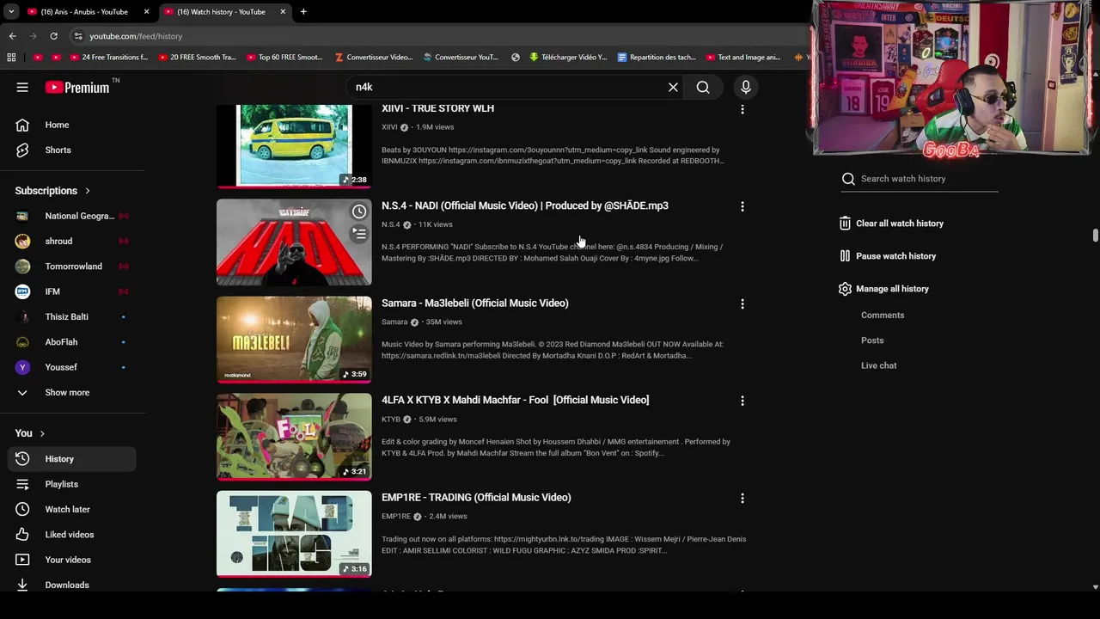Open Live chat history link
The width and height of the screenshot is (1100, 619).
tap(878, 365)
